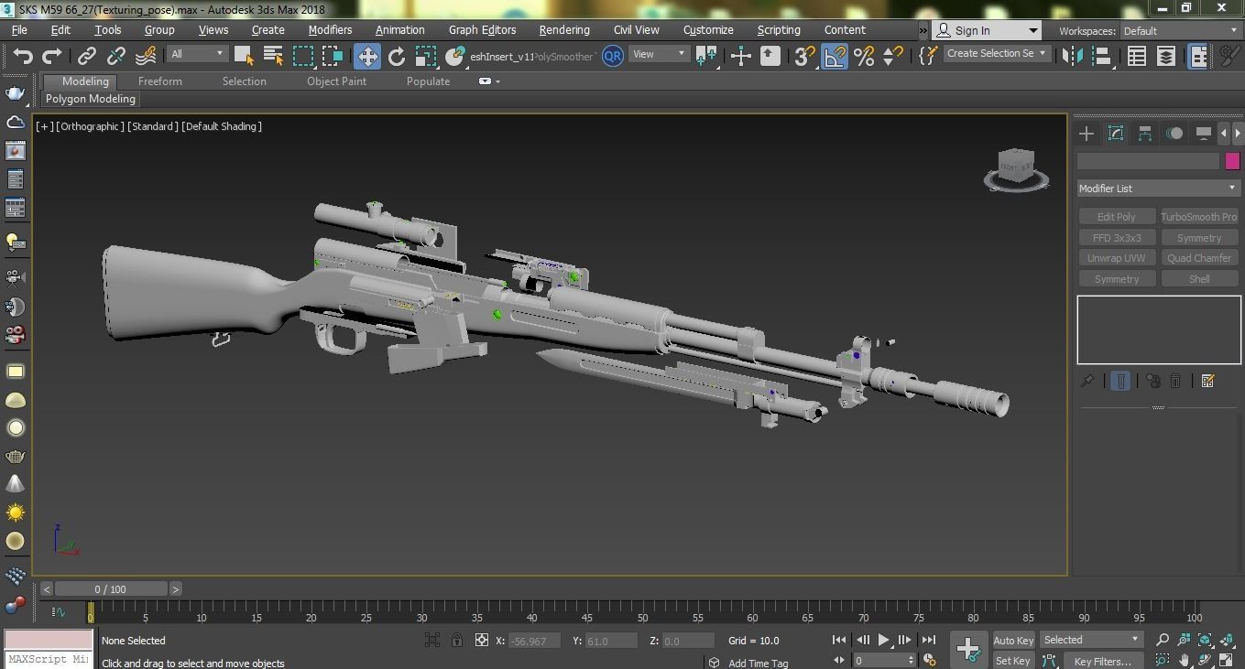Toggle Spinner Snap
This screenshot has height=669, width=1245.
click(892, 56)
